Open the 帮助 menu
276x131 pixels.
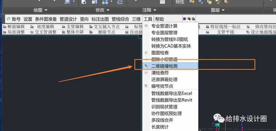pos(159,19)
